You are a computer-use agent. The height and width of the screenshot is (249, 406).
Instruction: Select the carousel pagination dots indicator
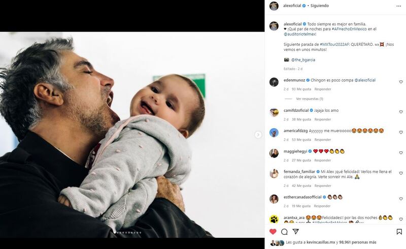(127, 233)
